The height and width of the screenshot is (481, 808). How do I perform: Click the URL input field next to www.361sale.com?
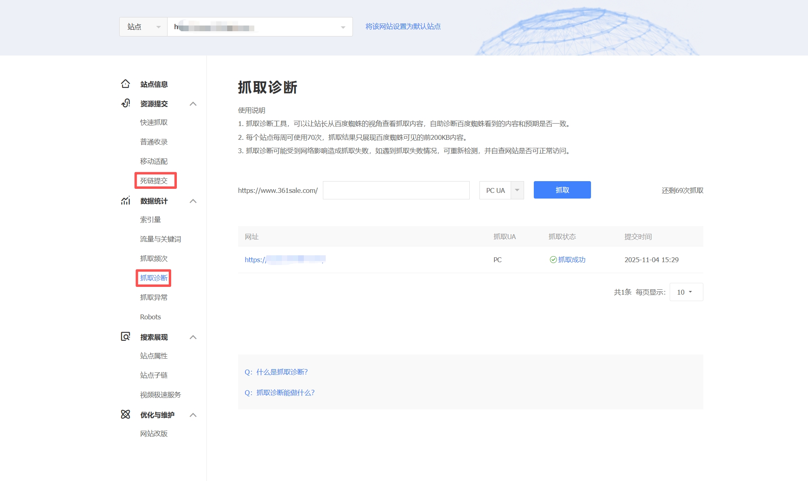tap(395, 190)
